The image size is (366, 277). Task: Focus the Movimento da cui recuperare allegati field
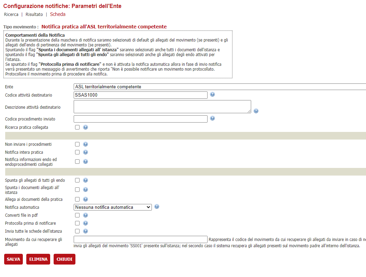140,240
